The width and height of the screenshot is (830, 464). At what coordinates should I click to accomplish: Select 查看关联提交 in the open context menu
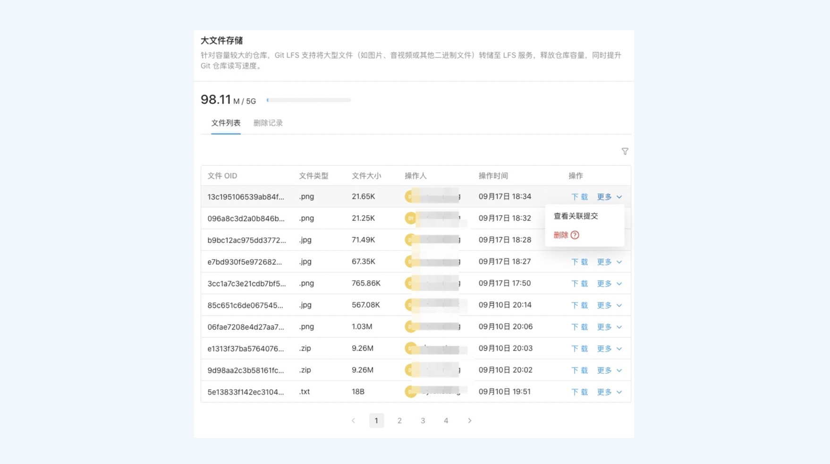(576, 215)
